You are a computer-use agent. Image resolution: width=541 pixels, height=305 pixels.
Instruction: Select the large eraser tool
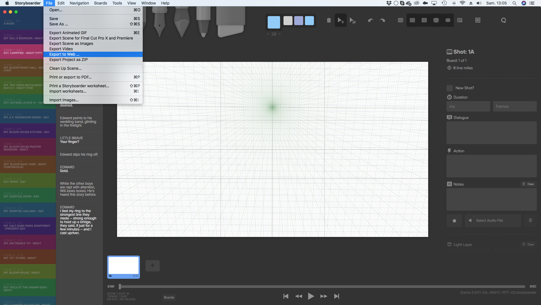pos(230,22)
